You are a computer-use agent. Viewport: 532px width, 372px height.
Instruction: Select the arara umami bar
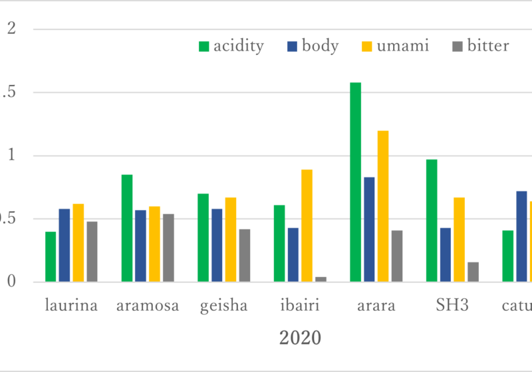click(x=383, y=206)
